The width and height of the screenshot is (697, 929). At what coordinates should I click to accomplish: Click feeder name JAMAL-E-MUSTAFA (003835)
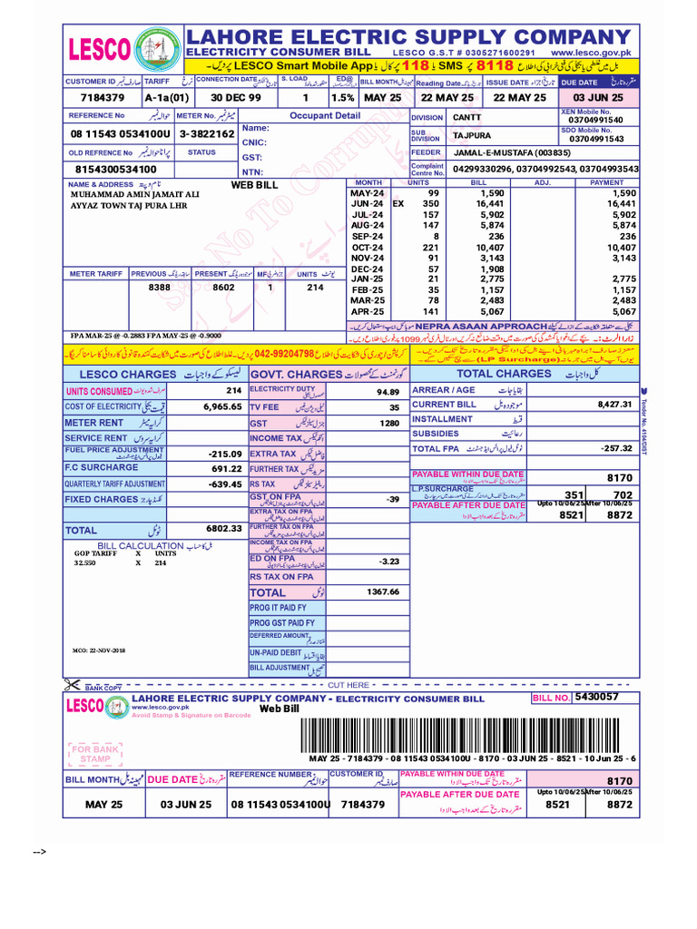click(512, 152)
